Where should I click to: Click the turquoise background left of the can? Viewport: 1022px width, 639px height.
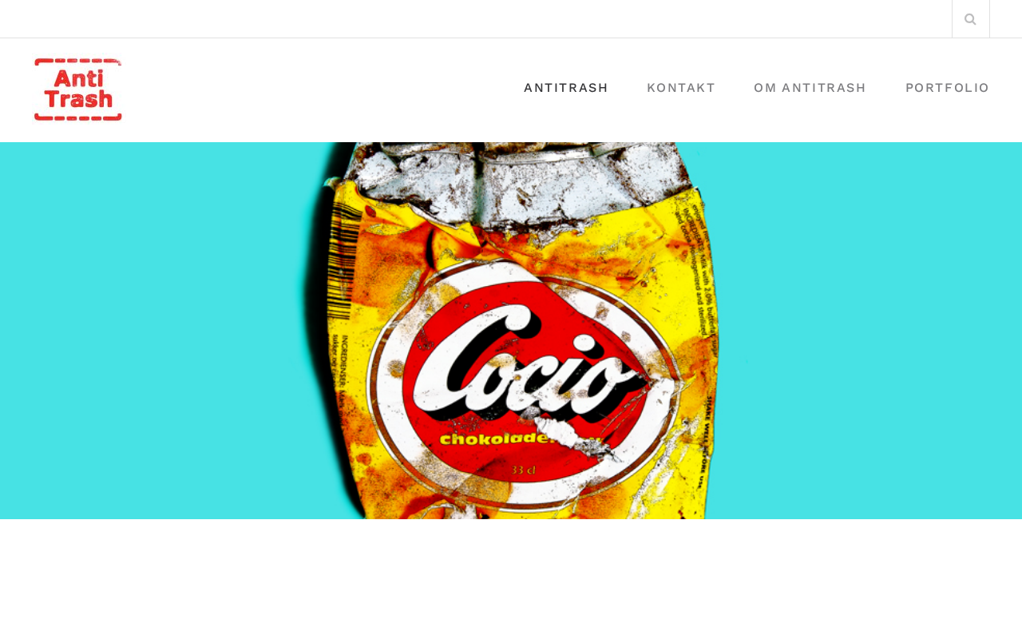click(x=152, y=331)
